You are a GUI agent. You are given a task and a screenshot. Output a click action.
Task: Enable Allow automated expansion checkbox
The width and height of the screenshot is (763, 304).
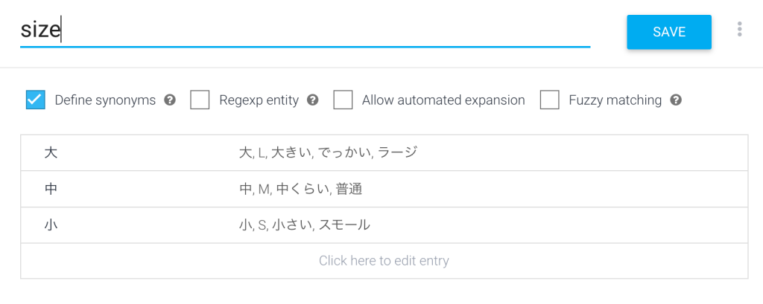tap(343, 100)
